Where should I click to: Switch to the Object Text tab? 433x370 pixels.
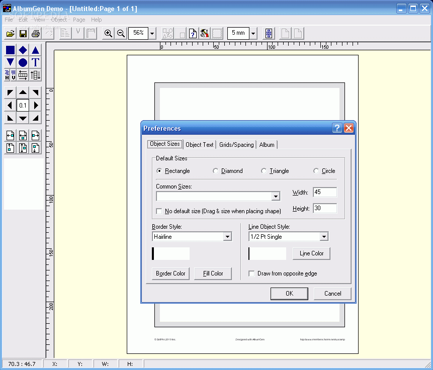coord(199,145)
